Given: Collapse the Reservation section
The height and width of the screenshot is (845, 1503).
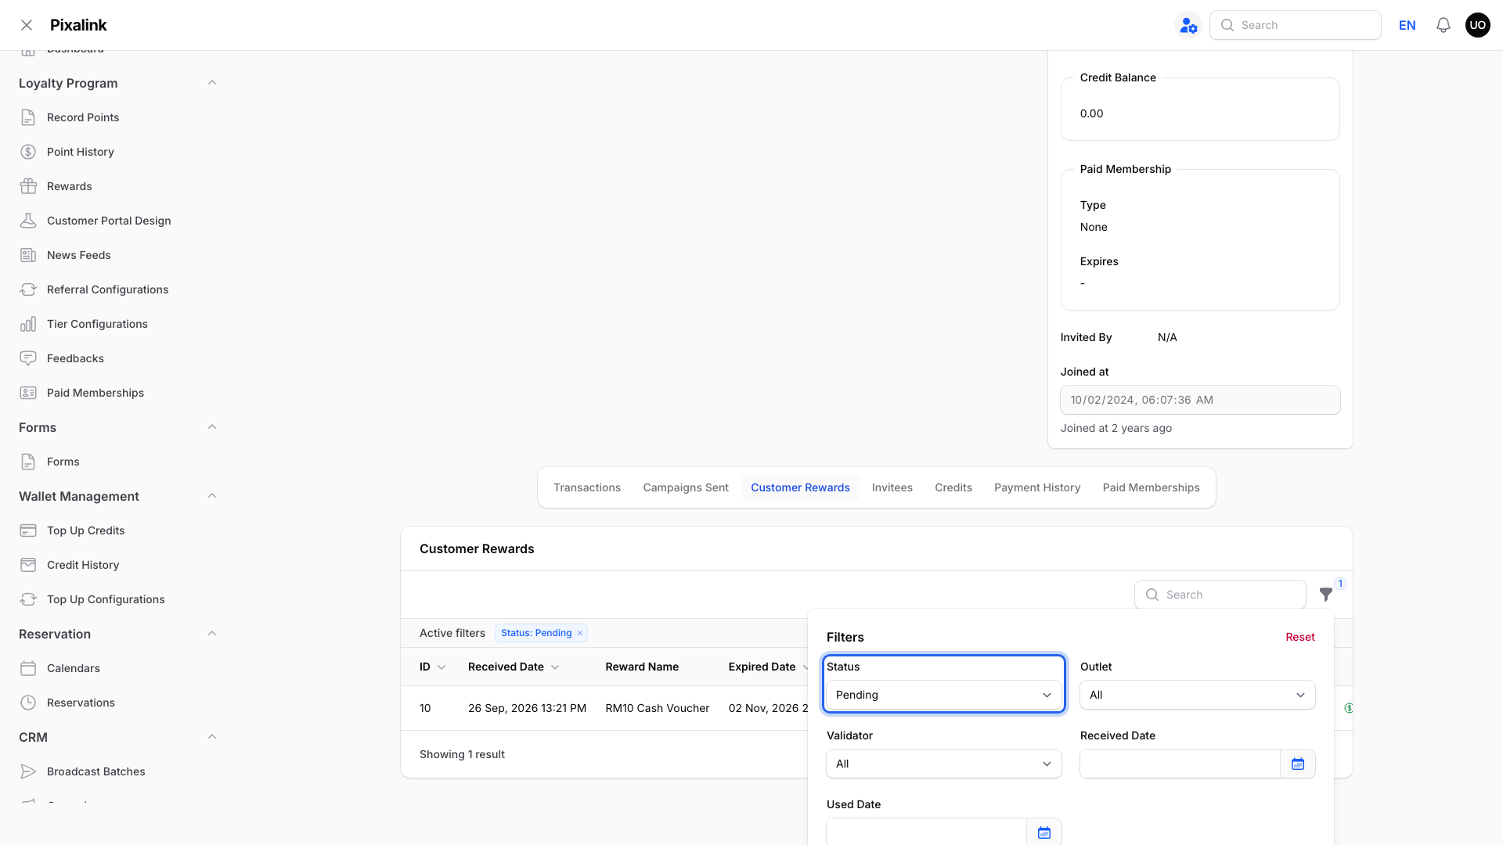Looking at the screenshot, I should [x=212, y=634].
